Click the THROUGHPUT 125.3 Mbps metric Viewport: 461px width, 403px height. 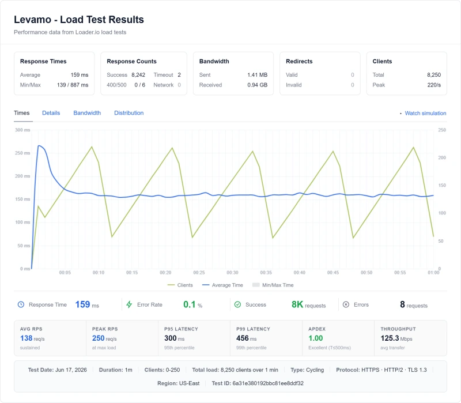(x=410, y=338)
